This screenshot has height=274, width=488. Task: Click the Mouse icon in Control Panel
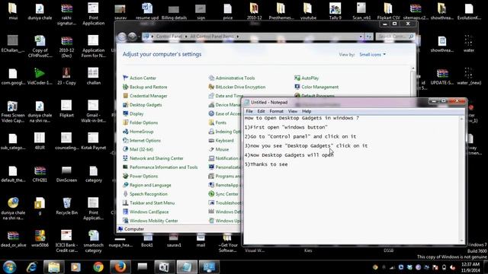[211, 149]
